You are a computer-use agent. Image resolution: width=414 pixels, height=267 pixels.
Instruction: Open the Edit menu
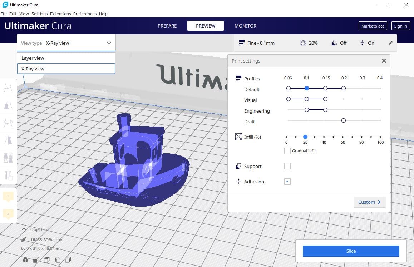[x=13, y=14]
